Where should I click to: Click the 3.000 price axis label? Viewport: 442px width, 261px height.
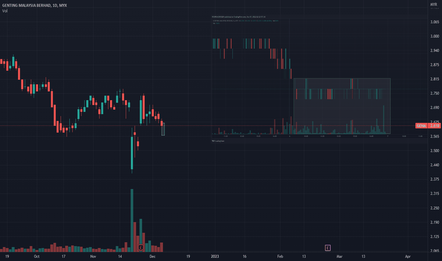coord(434,36)
